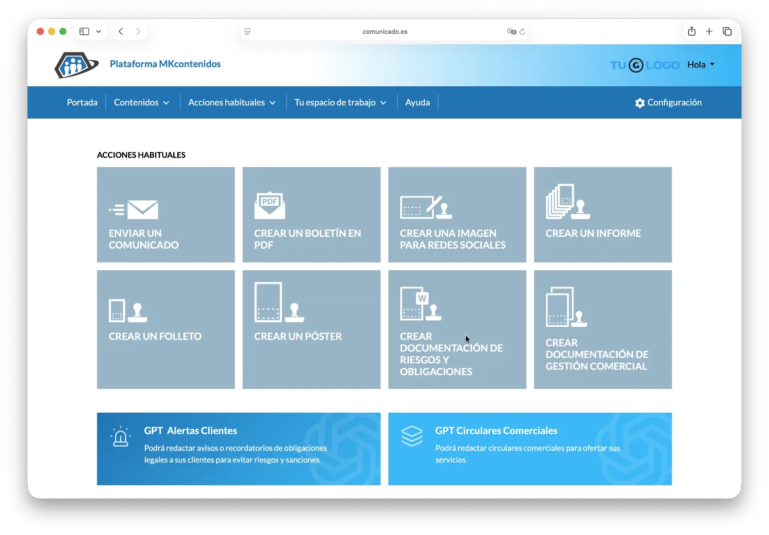
Task: Open the Ayuda menu item
Action: pyautogui.click(x=417, y=103)
